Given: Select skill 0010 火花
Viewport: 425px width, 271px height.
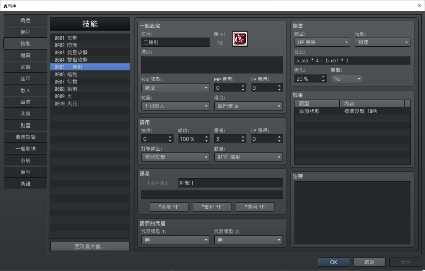Looking at the screenshot, I should [x=90, y=104].
